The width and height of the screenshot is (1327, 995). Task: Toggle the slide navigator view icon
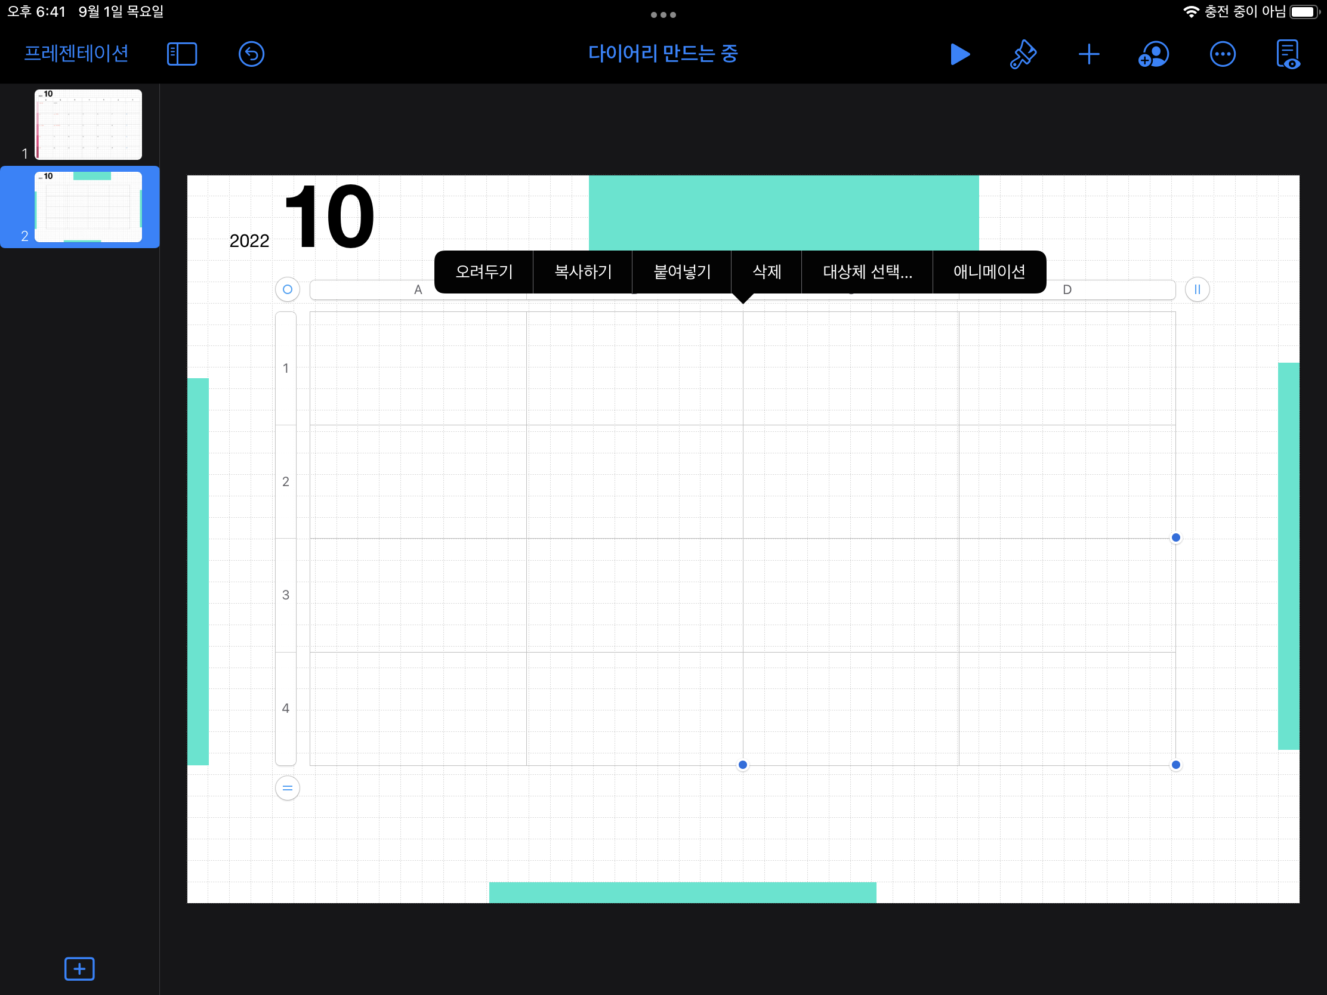point(182,54)
